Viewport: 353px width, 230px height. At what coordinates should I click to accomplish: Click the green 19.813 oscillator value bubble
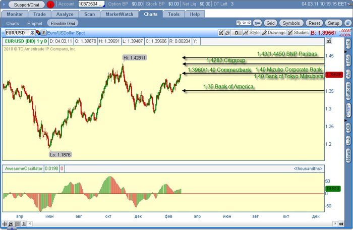(333, 189)
